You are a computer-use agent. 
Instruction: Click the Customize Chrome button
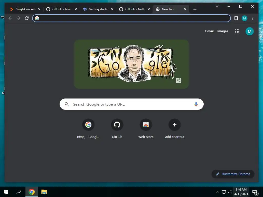(233, 174)
